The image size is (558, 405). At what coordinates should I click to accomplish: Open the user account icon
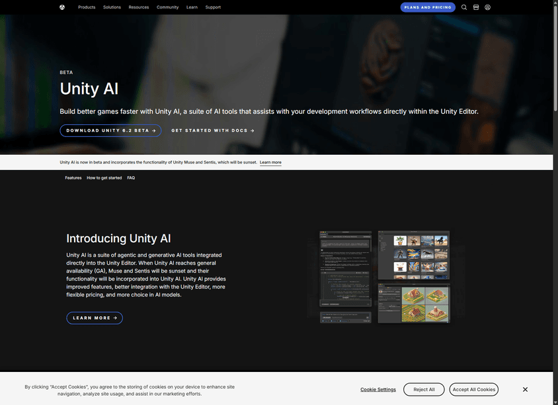[487, 7]
